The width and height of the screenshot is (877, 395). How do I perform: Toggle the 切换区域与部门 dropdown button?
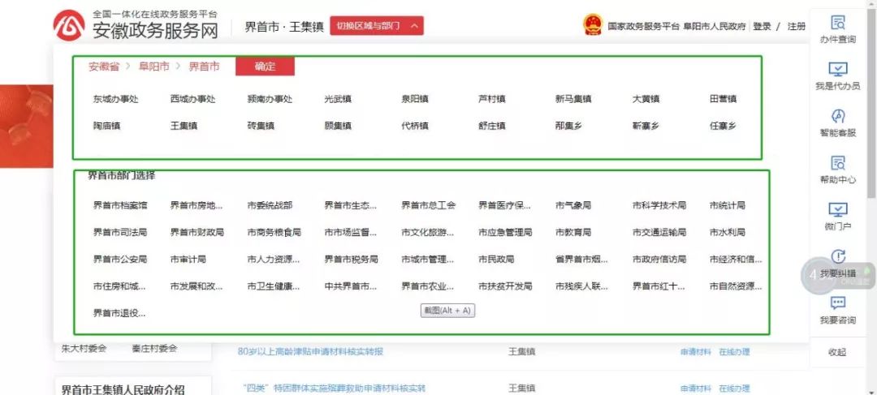tap(377, 26)
